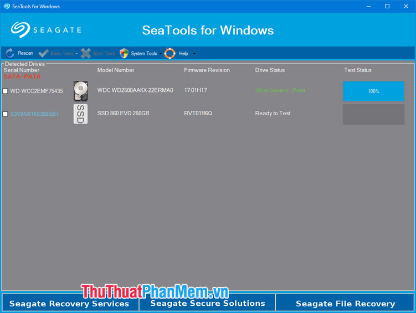Viewport: 416px width, 313px height.
Task: Click the Help lifebuoy icon
Action: pos(170,53)
